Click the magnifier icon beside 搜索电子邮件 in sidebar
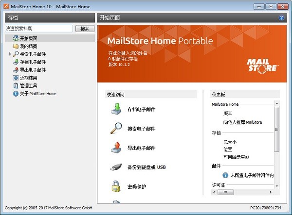Image resolution: width=292 pixels, height=215 pixels. point(16,54)
